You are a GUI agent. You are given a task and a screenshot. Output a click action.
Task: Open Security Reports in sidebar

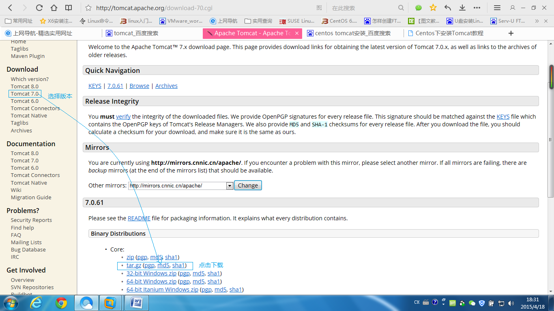click(31, 220)
